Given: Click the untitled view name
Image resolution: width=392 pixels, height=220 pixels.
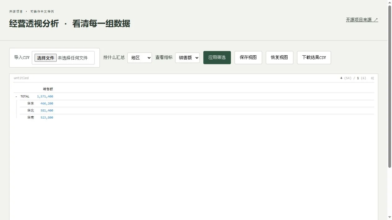Looking at the screenshot, I should (21, 78).
